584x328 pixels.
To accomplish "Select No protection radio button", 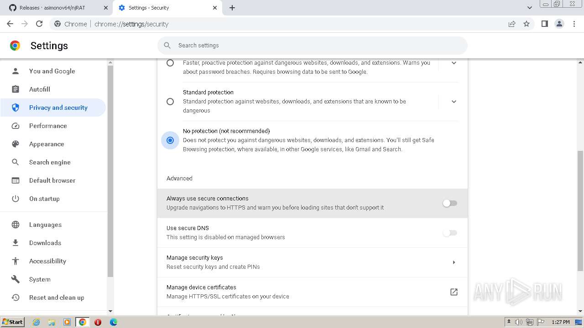I will tap(170, 140).
